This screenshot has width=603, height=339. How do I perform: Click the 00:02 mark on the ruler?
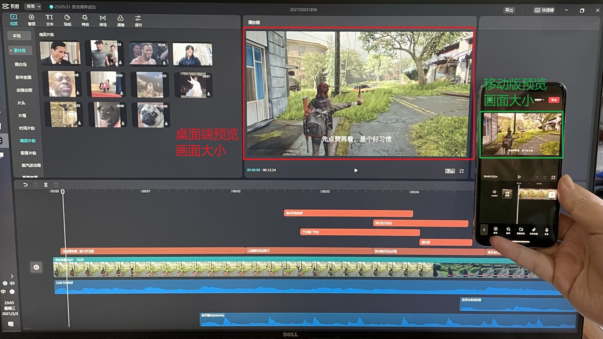[x=236, y=192]
